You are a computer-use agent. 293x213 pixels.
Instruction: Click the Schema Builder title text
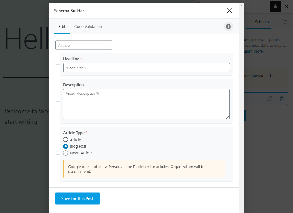[69, 11]
